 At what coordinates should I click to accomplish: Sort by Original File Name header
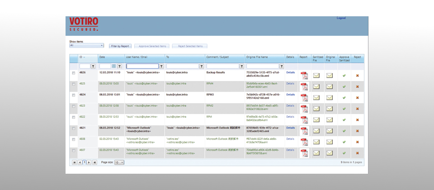point(257,57)
